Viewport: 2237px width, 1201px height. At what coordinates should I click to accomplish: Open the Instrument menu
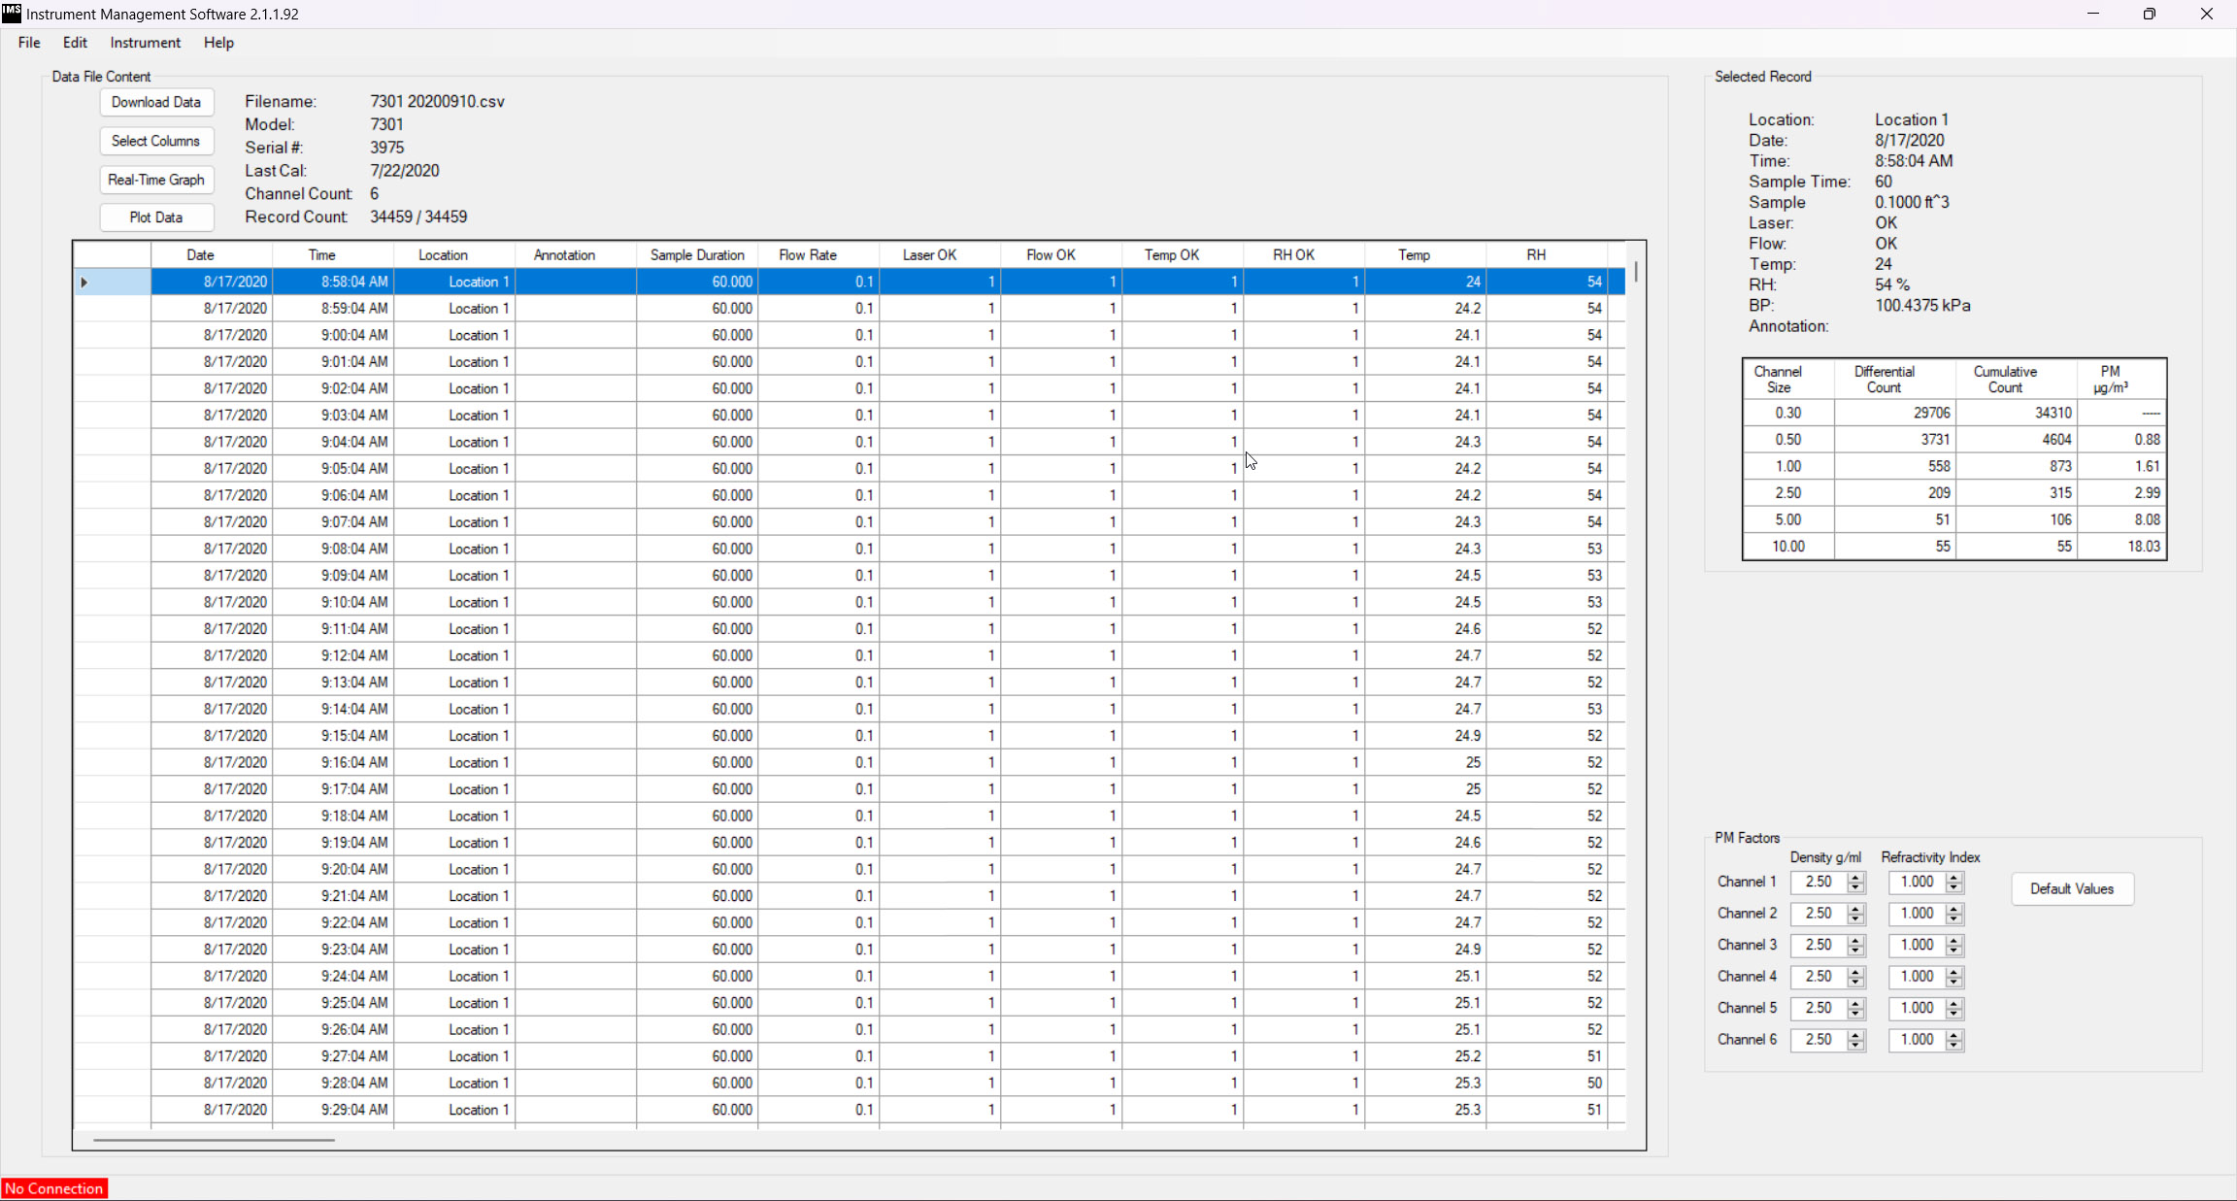(x=145, y=43)
